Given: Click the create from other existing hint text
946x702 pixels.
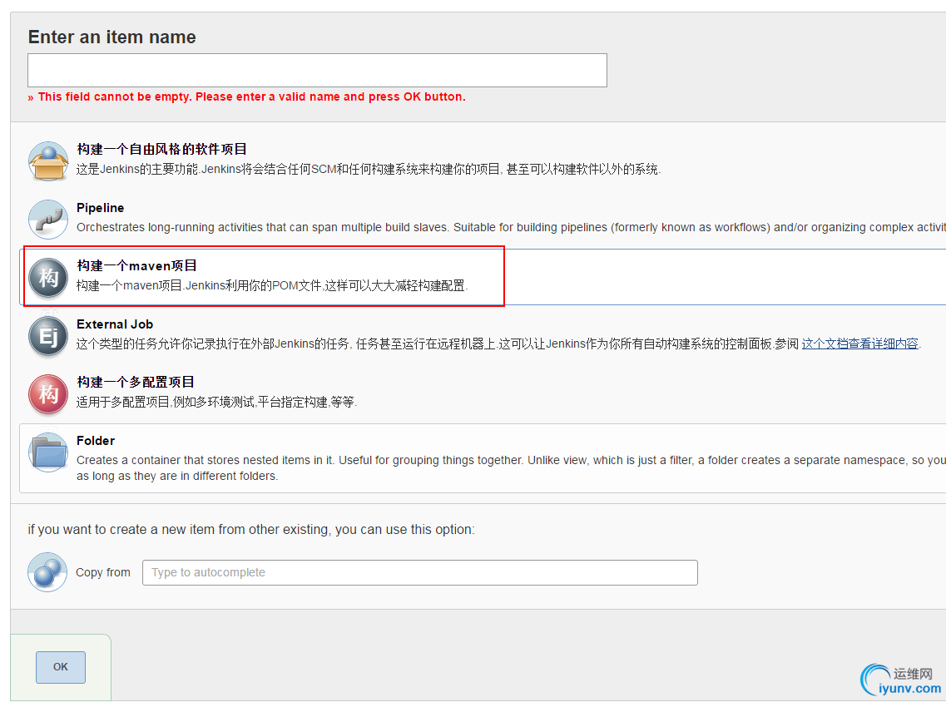Looking at the screenshot, I should [251, 530].
